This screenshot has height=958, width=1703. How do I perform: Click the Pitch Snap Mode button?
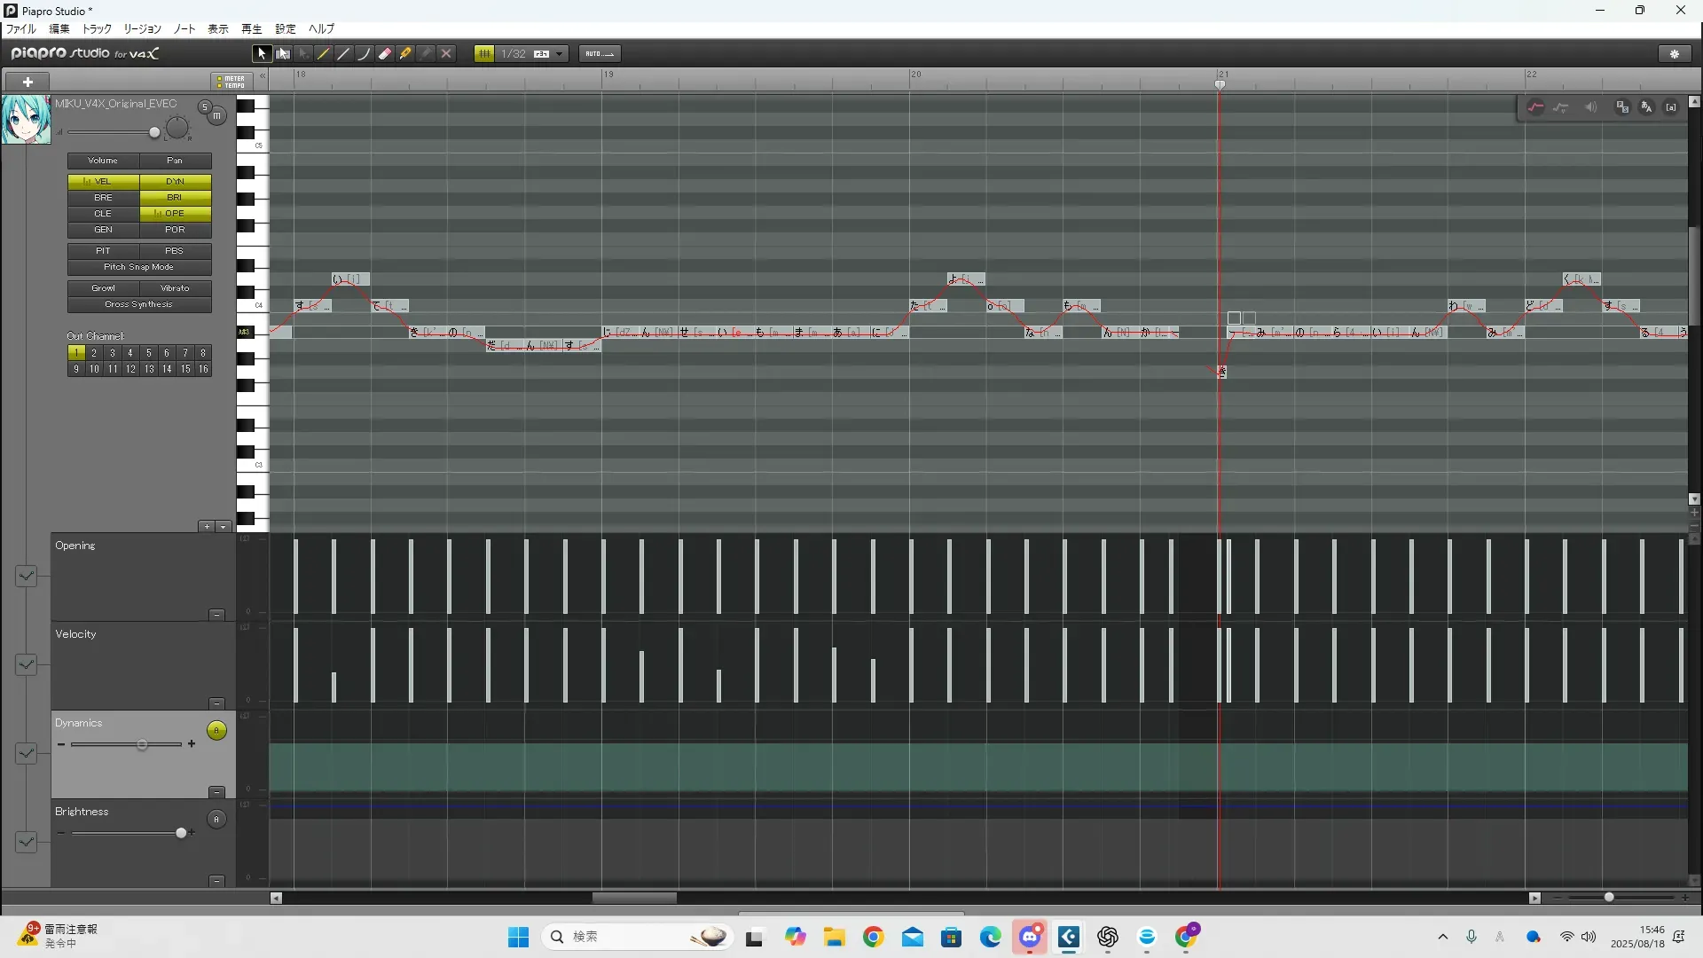pyautogui.click(x=138, y=267)
